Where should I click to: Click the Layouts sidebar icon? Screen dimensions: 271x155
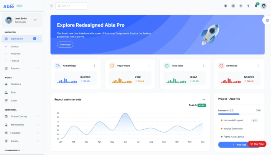tap(6, 69)
